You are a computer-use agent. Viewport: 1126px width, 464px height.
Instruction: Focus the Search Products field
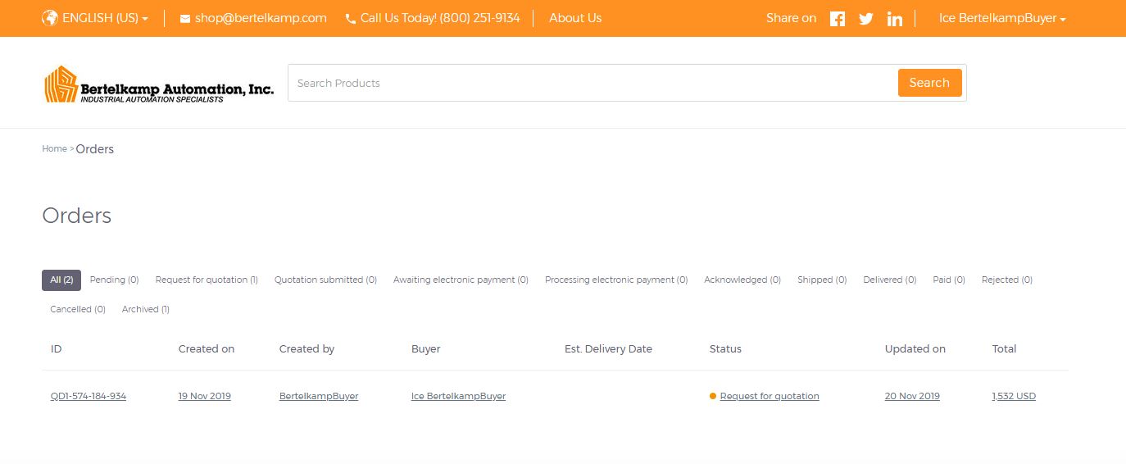tap(593, 83)
